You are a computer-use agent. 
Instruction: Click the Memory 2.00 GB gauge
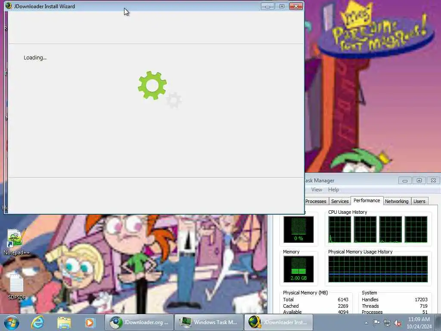[298, 269]
